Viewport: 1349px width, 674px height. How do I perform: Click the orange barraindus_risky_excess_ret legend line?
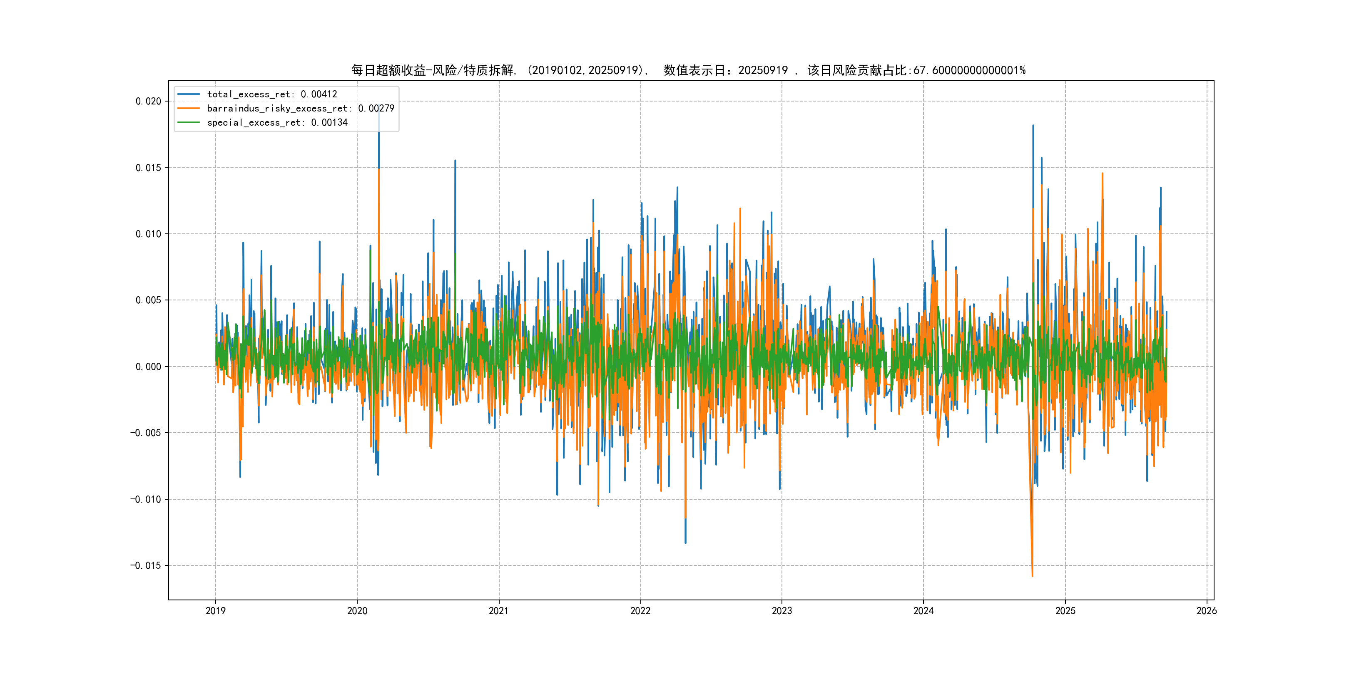click(x=189, y=108)
